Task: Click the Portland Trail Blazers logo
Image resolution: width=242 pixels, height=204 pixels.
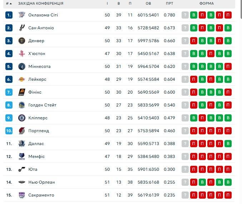Action: 21,131
